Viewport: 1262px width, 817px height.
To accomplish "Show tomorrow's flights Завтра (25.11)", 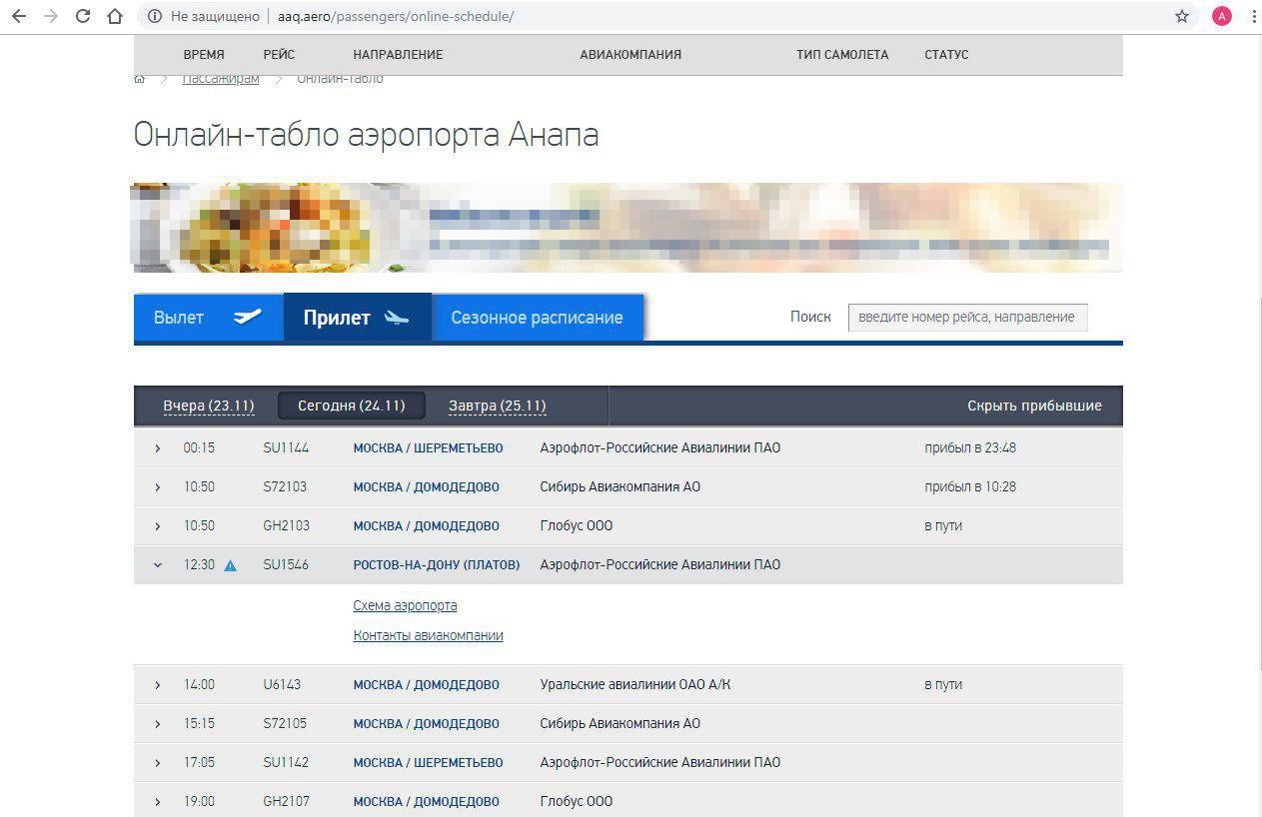I will 498,406.
